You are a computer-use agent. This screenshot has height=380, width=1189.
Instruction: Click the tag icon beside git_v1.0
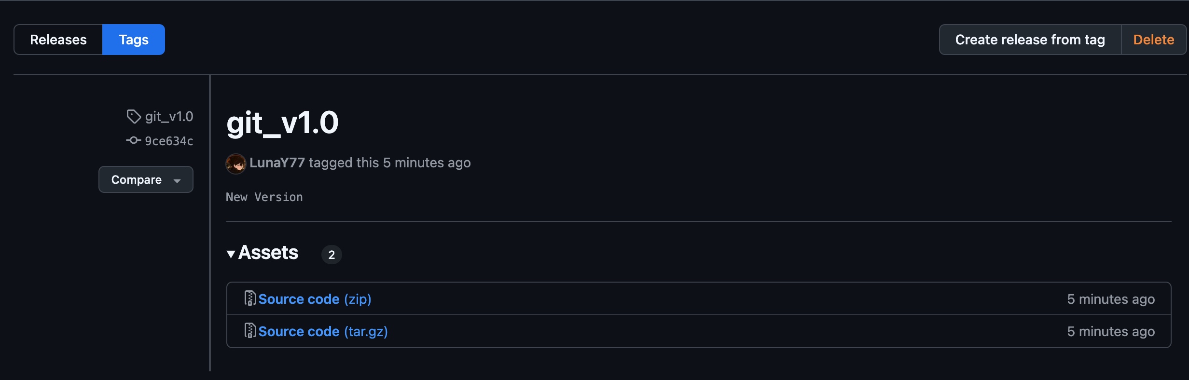tap(134, 116)
